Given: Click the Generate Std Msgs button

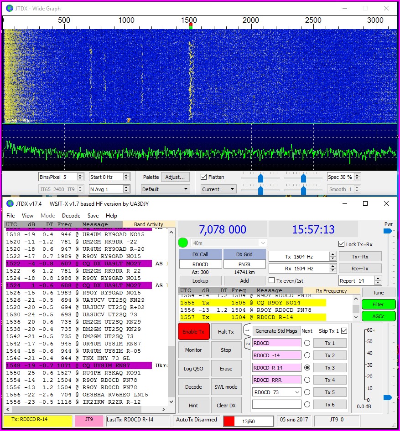Looking at the screenshot, I should pyautogui.click(x=276, y=331).
